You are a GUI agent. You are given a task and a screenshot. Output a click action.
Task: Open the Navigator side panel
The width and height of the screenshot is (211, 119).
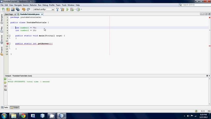pos(2,19)
